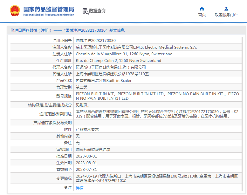Viewport: 247px width, 195px height.
Task: Select agent address 上海市崇明区建设镇建设公路1978号210室 value
Action: 112,74
